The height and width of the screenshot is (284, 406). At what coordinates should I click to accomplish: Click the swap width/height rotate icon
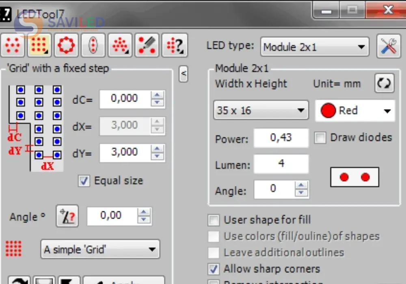coord(383,83)
